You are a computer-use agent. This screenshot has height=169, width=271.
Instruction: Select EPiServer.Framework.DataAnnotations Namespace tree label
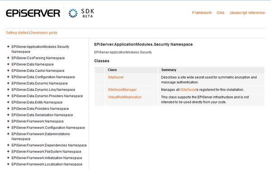(41, 136)
